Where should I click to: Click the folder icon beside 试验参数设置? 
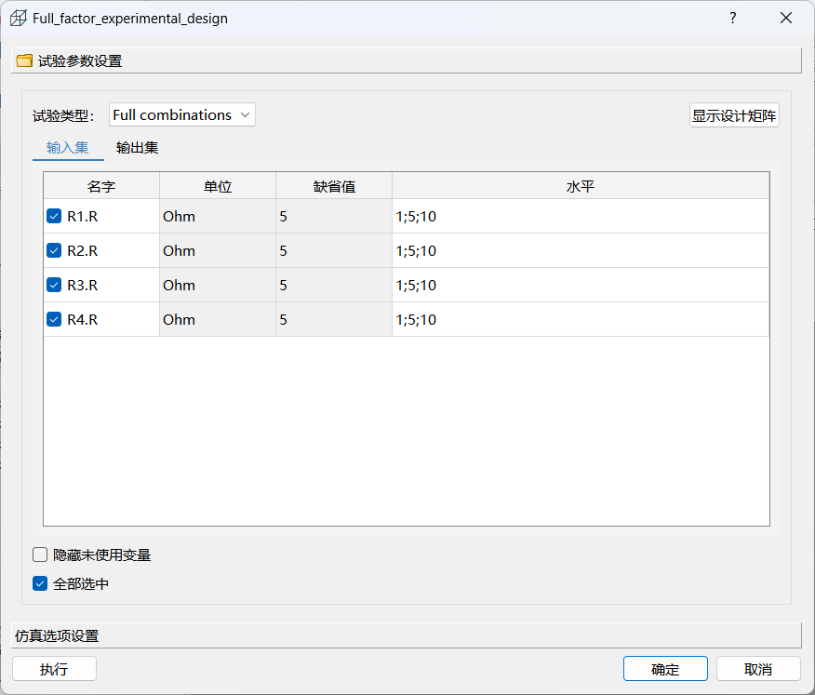click(x=24, y=61)
